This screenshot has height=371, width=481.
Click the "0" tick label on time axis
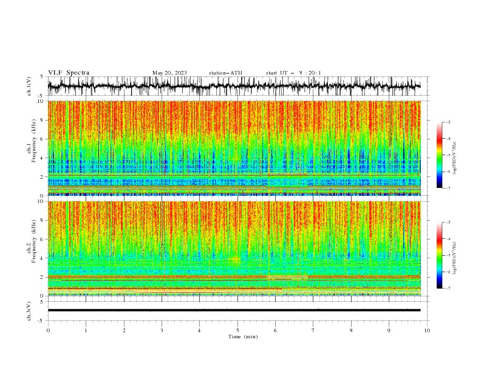[x=48, y=330]
